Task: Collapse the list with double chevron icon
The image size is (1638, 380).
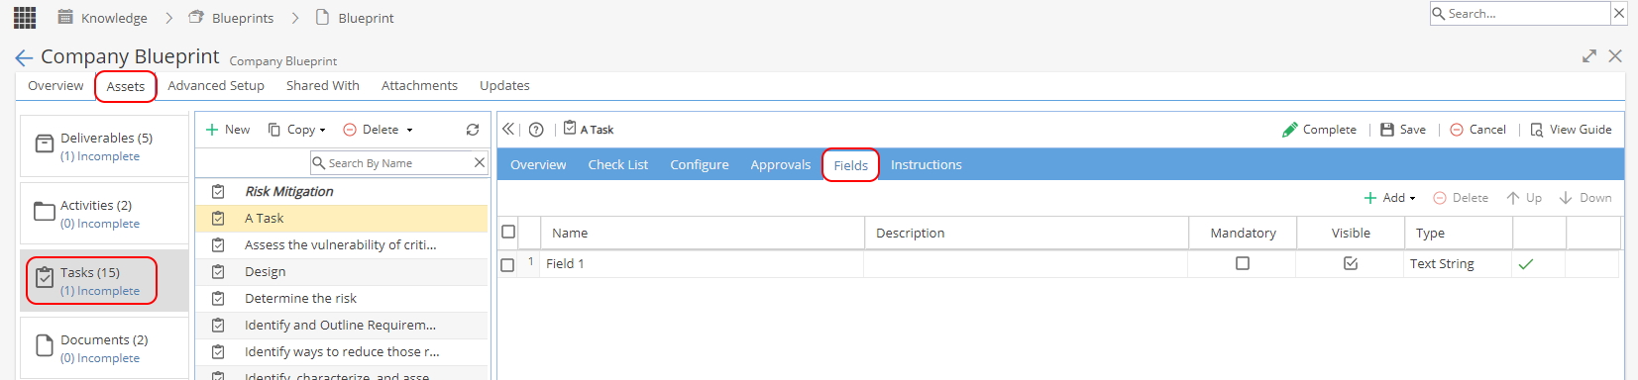Action: tap(508, 129)
